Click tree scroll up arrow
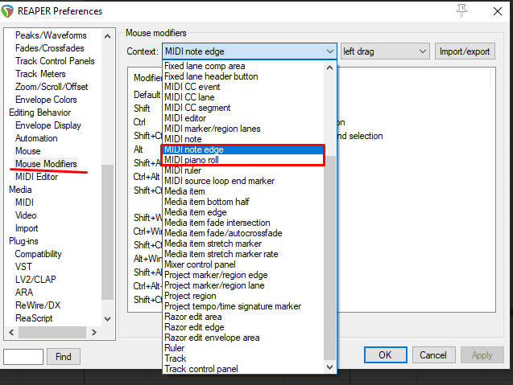Screen dimensions: 513x385 (107, 36)
